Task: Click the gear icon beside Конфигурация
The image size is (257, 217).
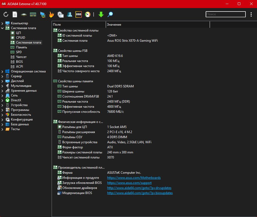Action: [x=7, y=119]
